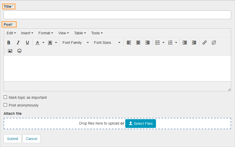Open the Insert menu

27,33
